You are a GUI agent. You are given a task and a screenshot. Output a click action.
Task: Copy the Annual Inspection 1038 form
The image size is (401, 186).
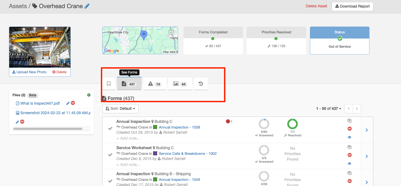click(350, 121)
